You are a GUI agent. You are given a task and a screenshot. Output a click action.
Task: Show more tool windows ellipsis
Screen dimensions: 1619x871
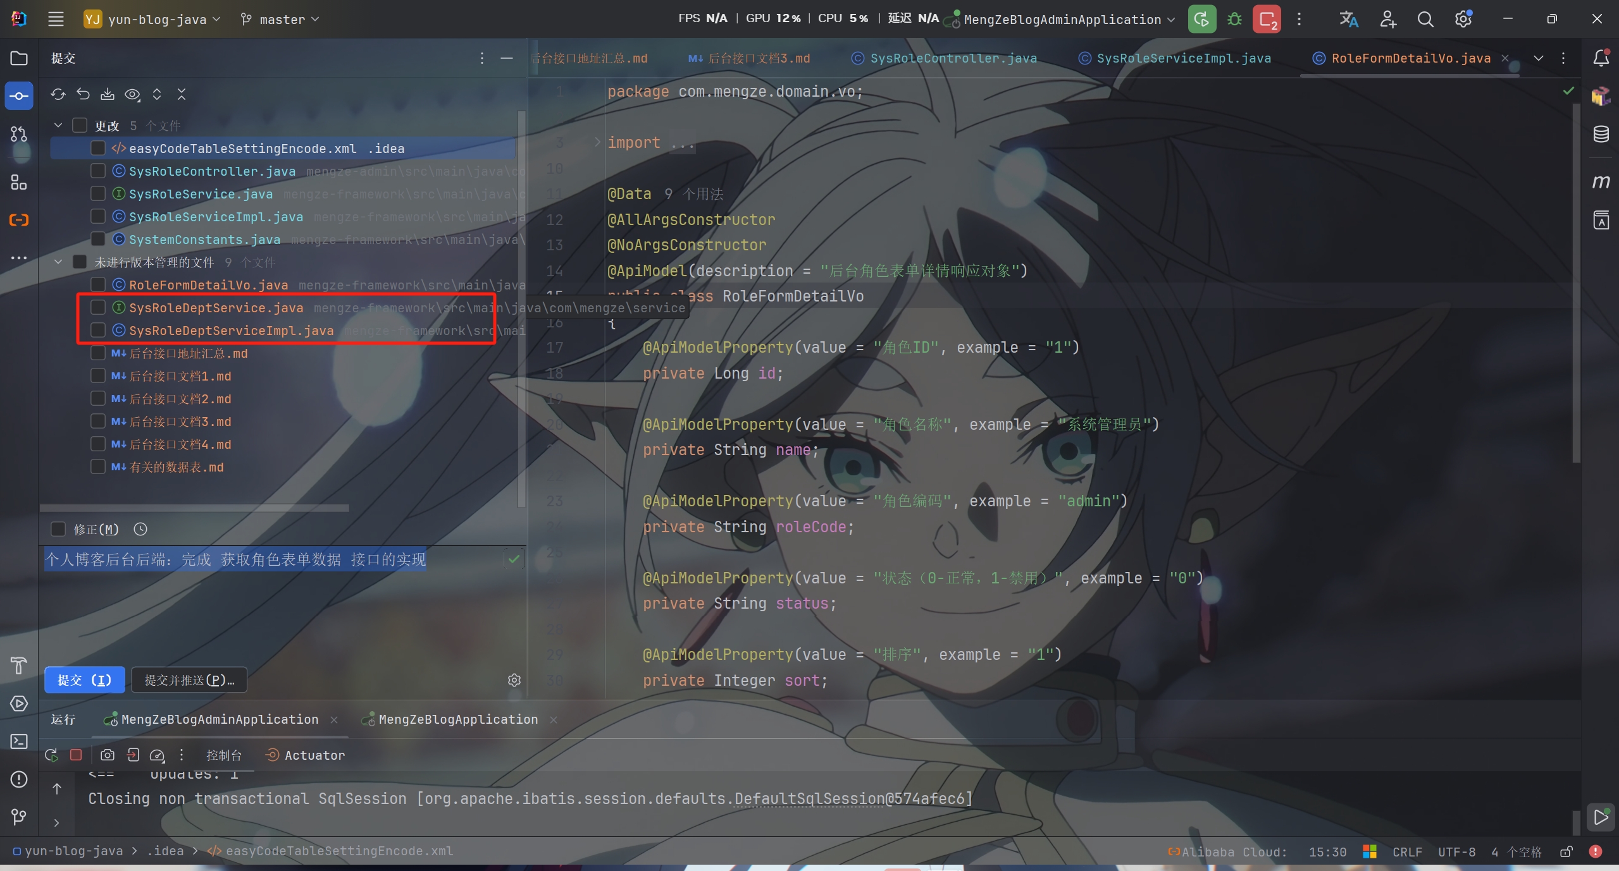(x=19, y=258)
